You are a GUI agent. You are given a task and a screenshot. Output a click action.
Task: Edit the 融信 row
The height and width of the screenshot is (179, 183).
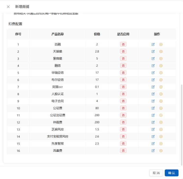coord(153,66)
